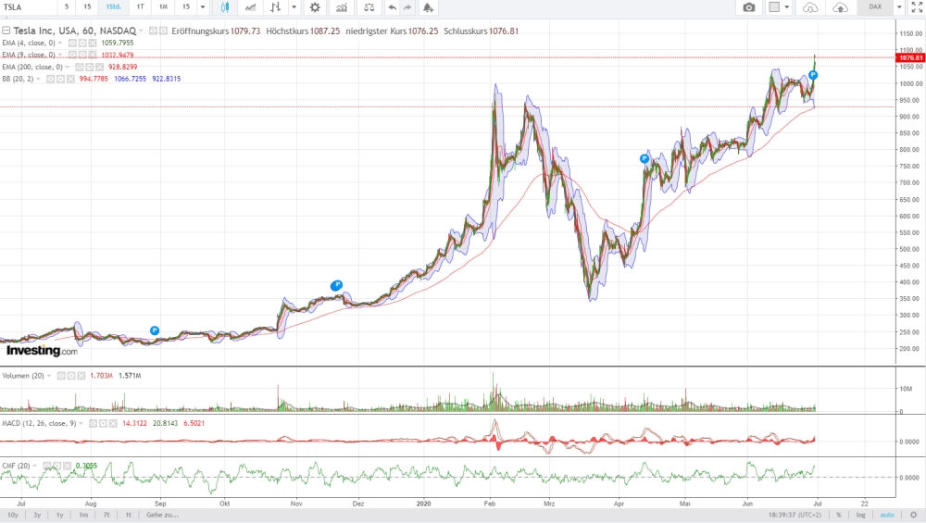Expand MACD (12, 26, close, 9) dropdown arrow
This screenshot has width=926, height=523.
81,423
